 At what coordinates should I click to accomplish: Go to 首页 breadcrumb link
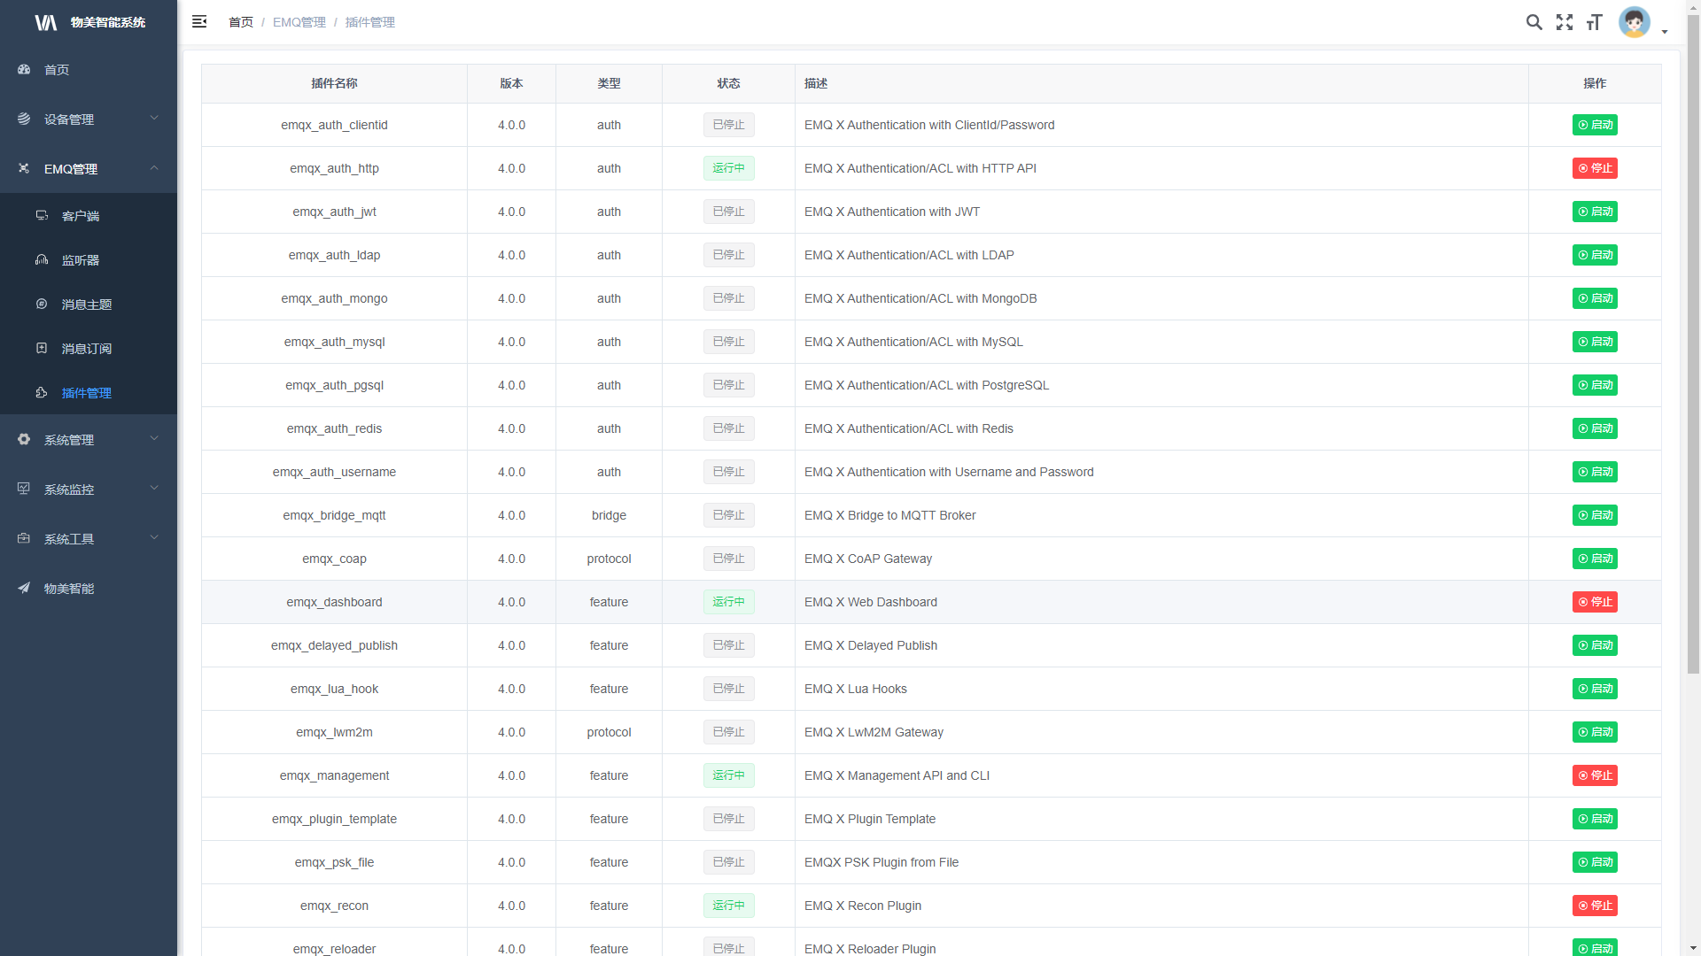tap(240, 22)
